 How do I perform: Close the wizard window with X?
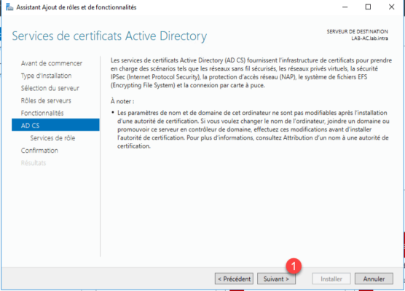tap(392, 7)
